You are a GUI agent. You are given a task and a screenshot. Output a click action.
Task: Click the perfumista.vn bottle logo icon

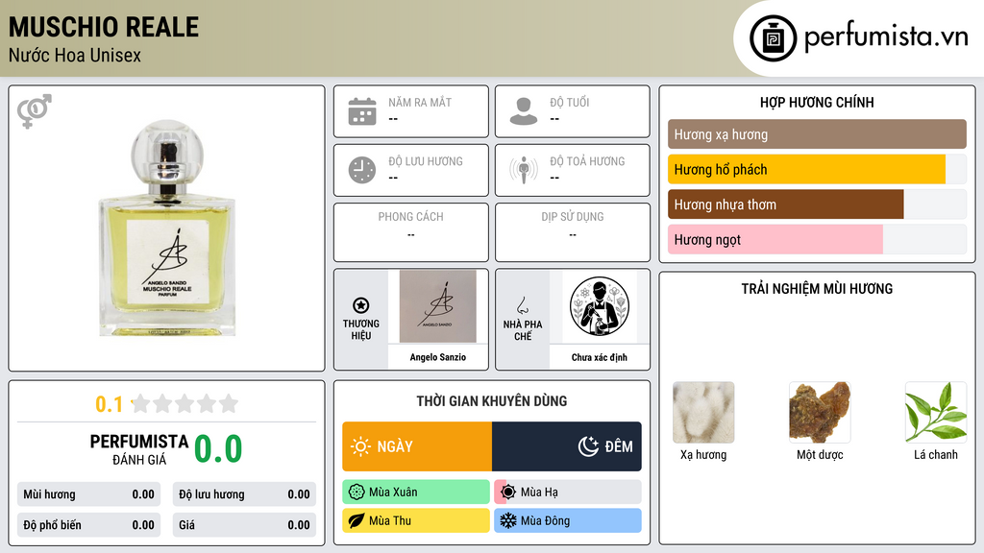773,38
